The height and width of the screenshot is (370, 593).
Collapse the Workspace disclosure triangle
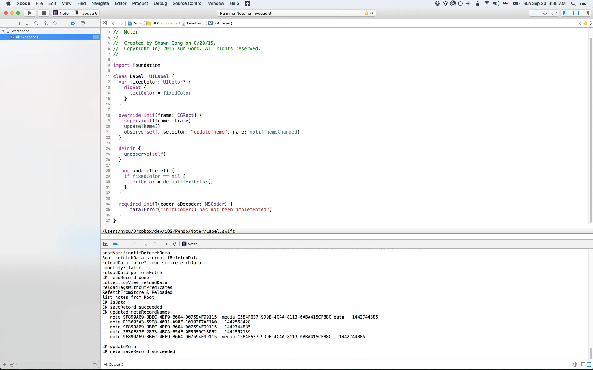[3, 31]
